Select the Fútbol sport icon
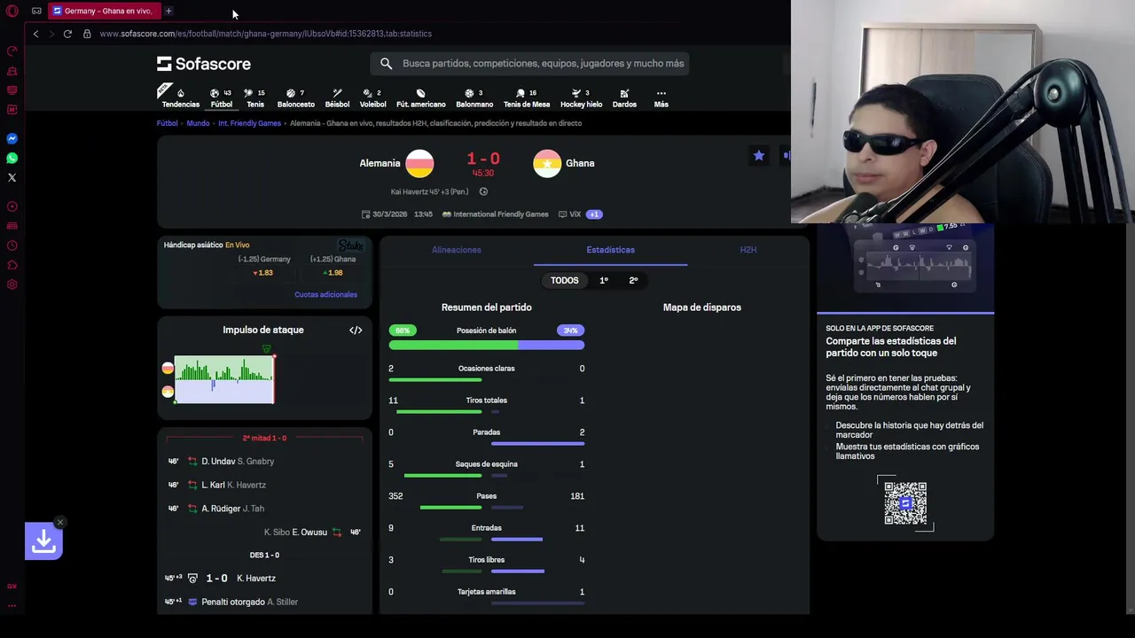 [221, 97]
